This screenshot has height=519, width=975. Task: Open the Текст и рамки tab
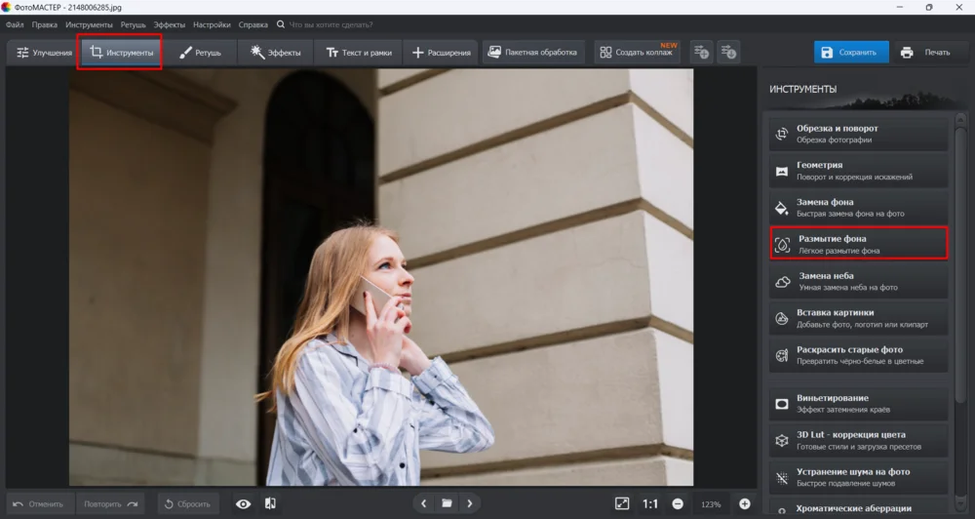coord(358,52)
